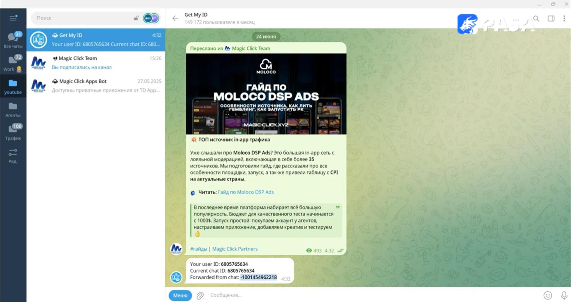Minimize the Telegram window
The image size is (571, 302).
click(540, 4)
